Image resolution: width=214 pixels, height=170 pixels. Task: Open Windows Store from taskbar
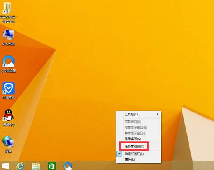tap(52, 166)
